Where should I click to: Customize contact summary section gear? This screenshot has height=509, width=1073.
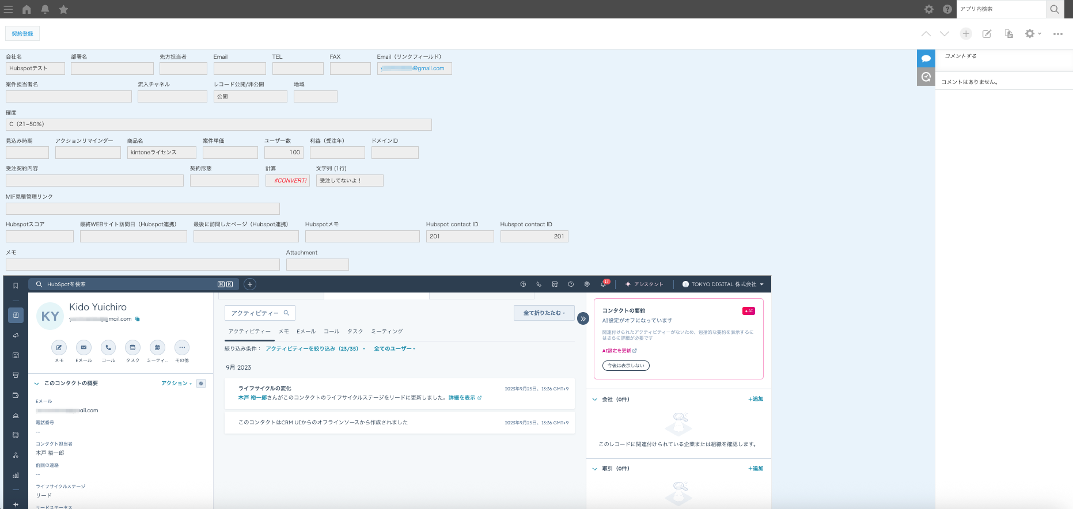pyautogui.click(x=201, y=383)
